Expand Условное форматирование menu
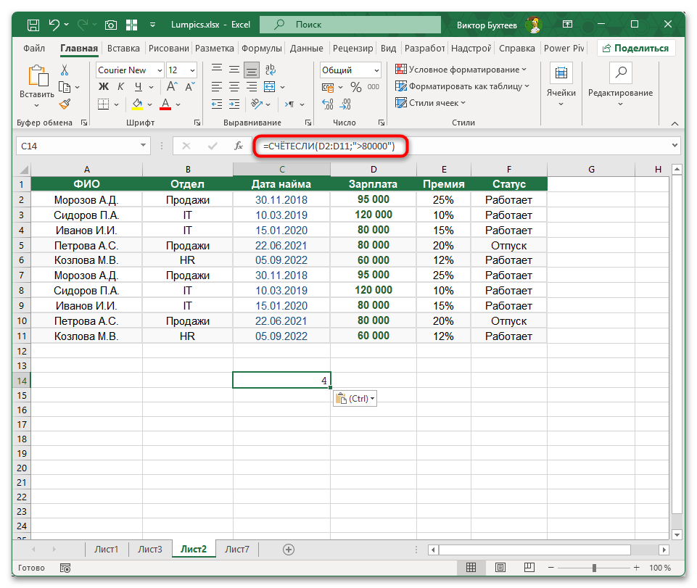This screenshot has width=697, height=588. point(461,70)
